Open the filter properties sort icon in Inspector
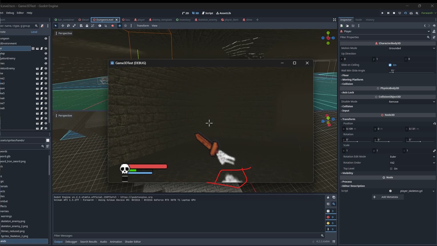This screenshot has width=437, height=246. pos(434,37)
